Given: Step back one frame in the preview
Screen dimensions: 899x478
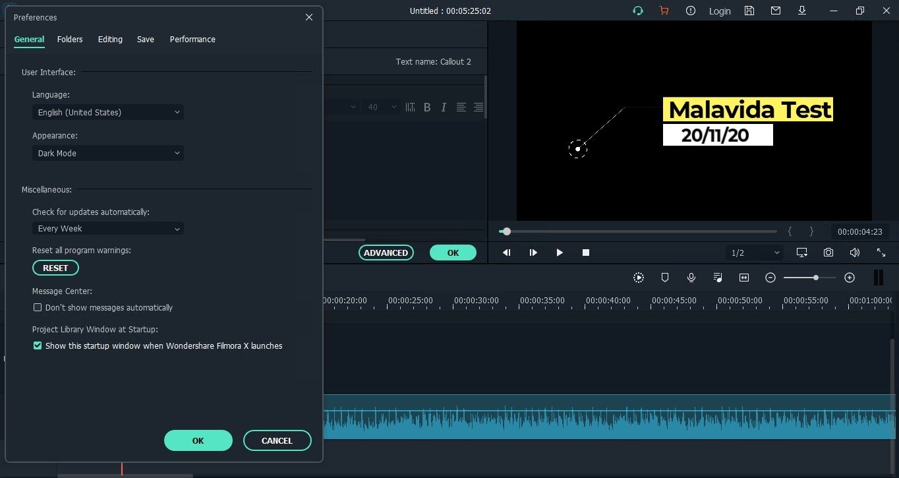Looking at the screenshot, I should tap(506, 253).
